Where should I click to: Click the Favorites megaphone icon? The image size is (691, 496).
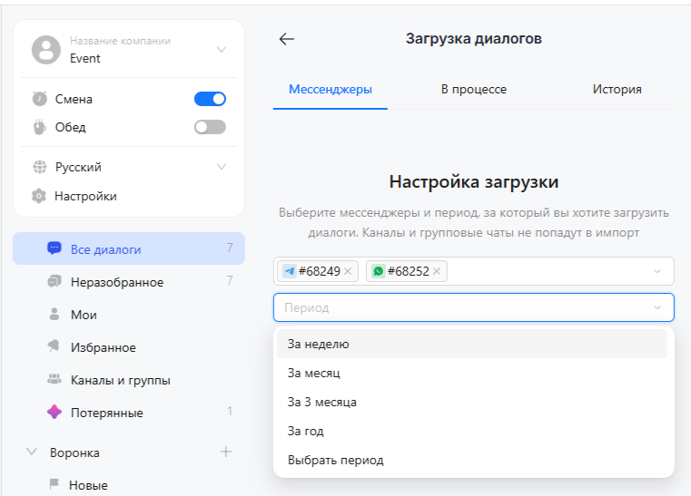54,347
